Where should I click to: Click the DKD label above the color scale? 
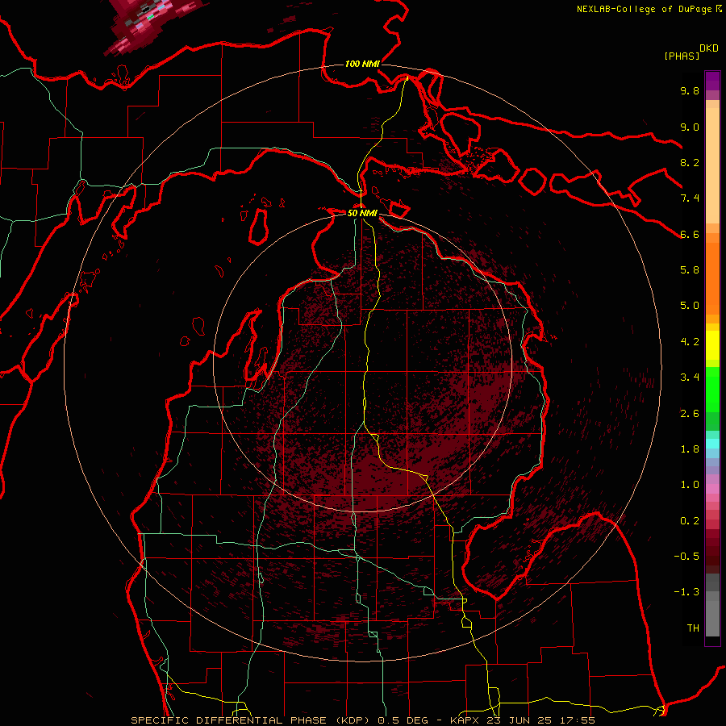[709, 48]
